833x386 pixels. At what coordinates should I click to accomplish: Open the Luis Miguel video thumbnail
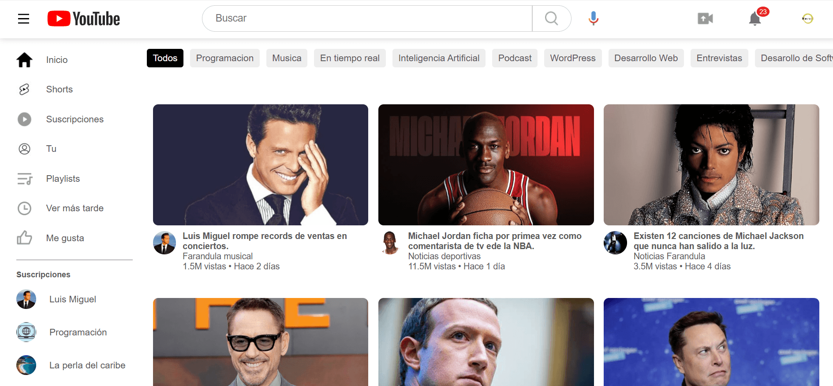click(x=261, y=165)
